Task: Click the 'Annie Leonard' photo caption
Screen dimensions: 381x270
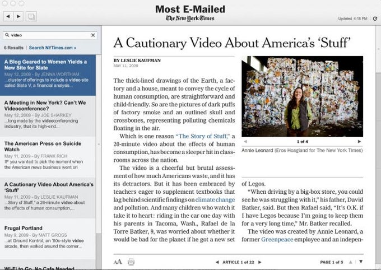Action: point(302,151)
